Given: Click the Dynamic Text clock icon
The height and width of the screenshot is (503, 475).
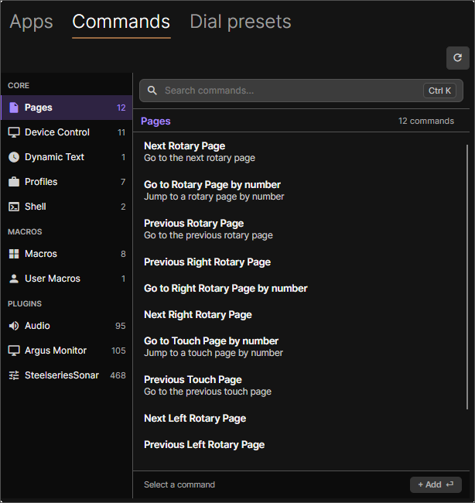Looking at the screenshot, I should (14, 157).
